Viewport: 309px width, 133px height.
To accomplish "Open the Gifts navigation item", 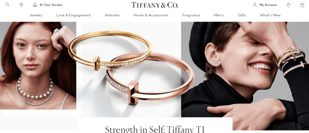I will tap(242, 15).
